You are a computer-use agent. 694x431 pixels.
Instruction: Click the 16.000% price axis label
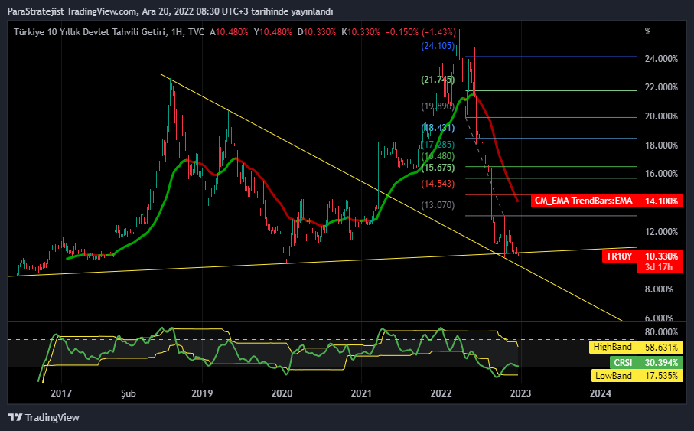(661, 174)
